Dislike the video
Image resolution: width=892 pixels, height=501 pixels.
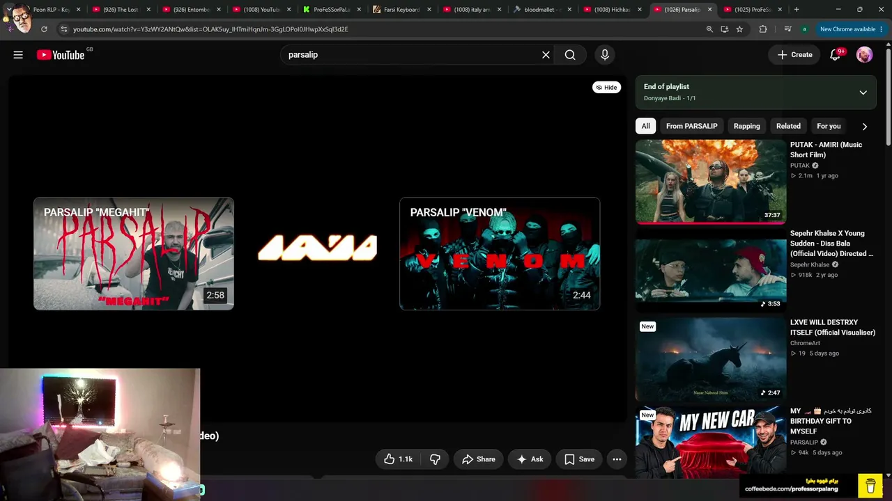click(x=435, y=459)
